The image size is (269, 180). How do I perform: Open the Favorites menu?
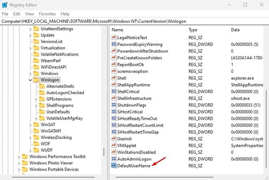(x=47, y=14)
